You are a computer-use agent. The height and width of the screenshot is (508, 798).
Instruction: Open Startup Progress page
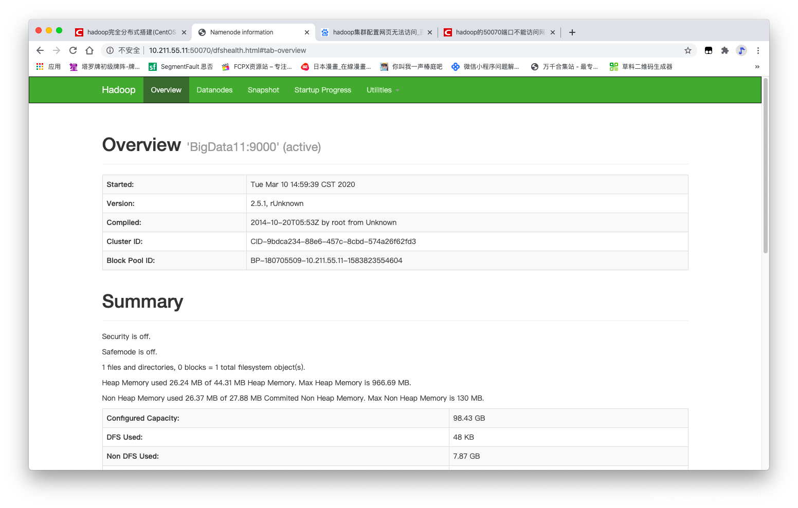coord(323,90)
